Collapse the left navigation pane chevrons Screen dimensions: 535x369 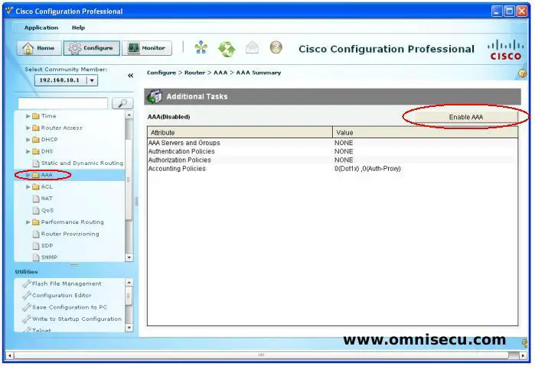coord(130,76)
